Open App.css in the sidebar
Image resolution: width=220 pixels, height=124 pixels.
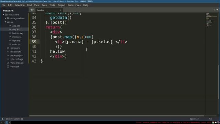(x=16, y=26)
